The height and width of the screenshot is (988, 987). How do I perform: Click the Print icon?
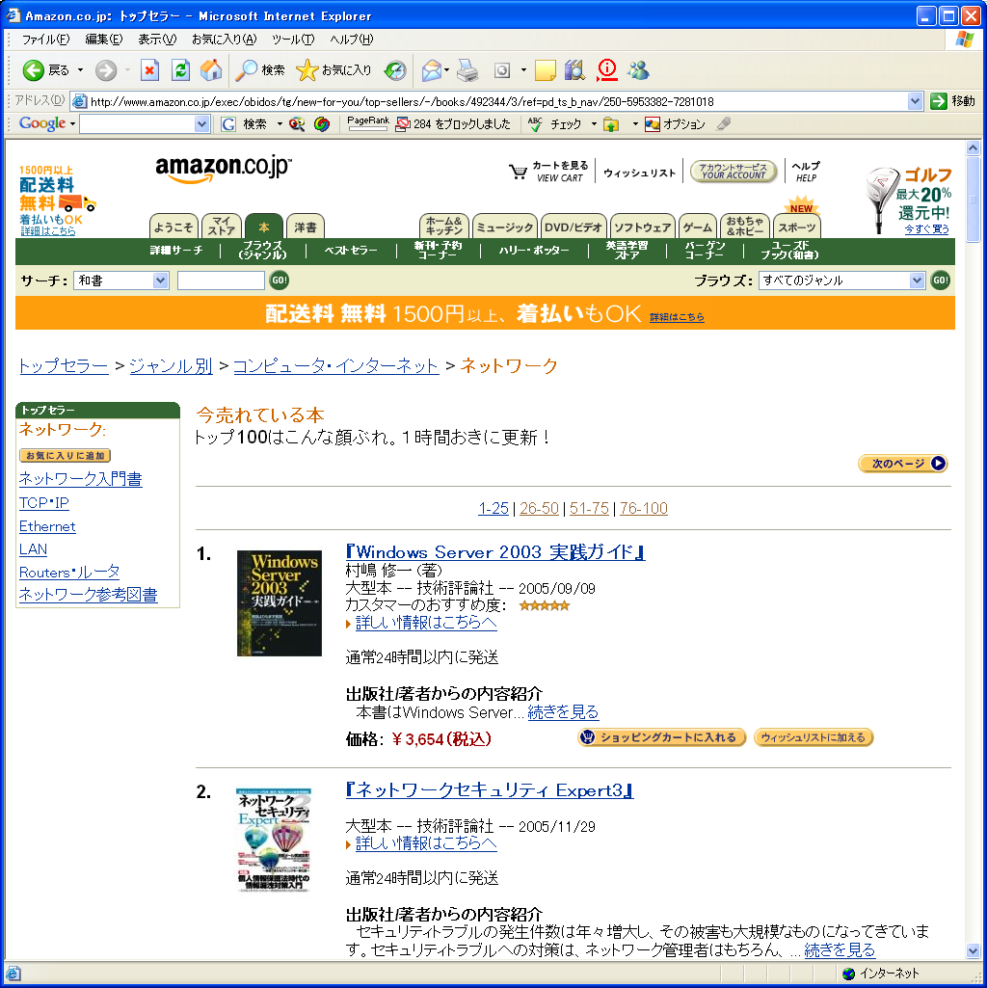tap(467, 70)
